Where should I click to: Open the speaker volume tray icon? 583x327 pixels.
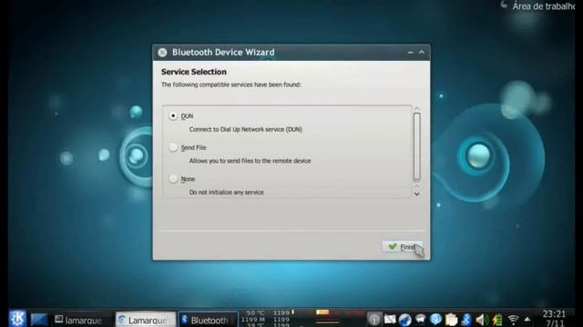482,320
